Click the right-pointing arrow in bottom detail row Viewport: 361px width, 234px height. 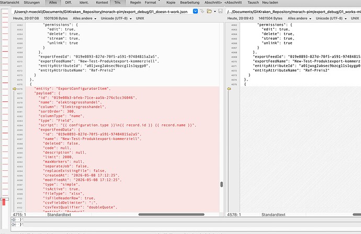point(14,219)
